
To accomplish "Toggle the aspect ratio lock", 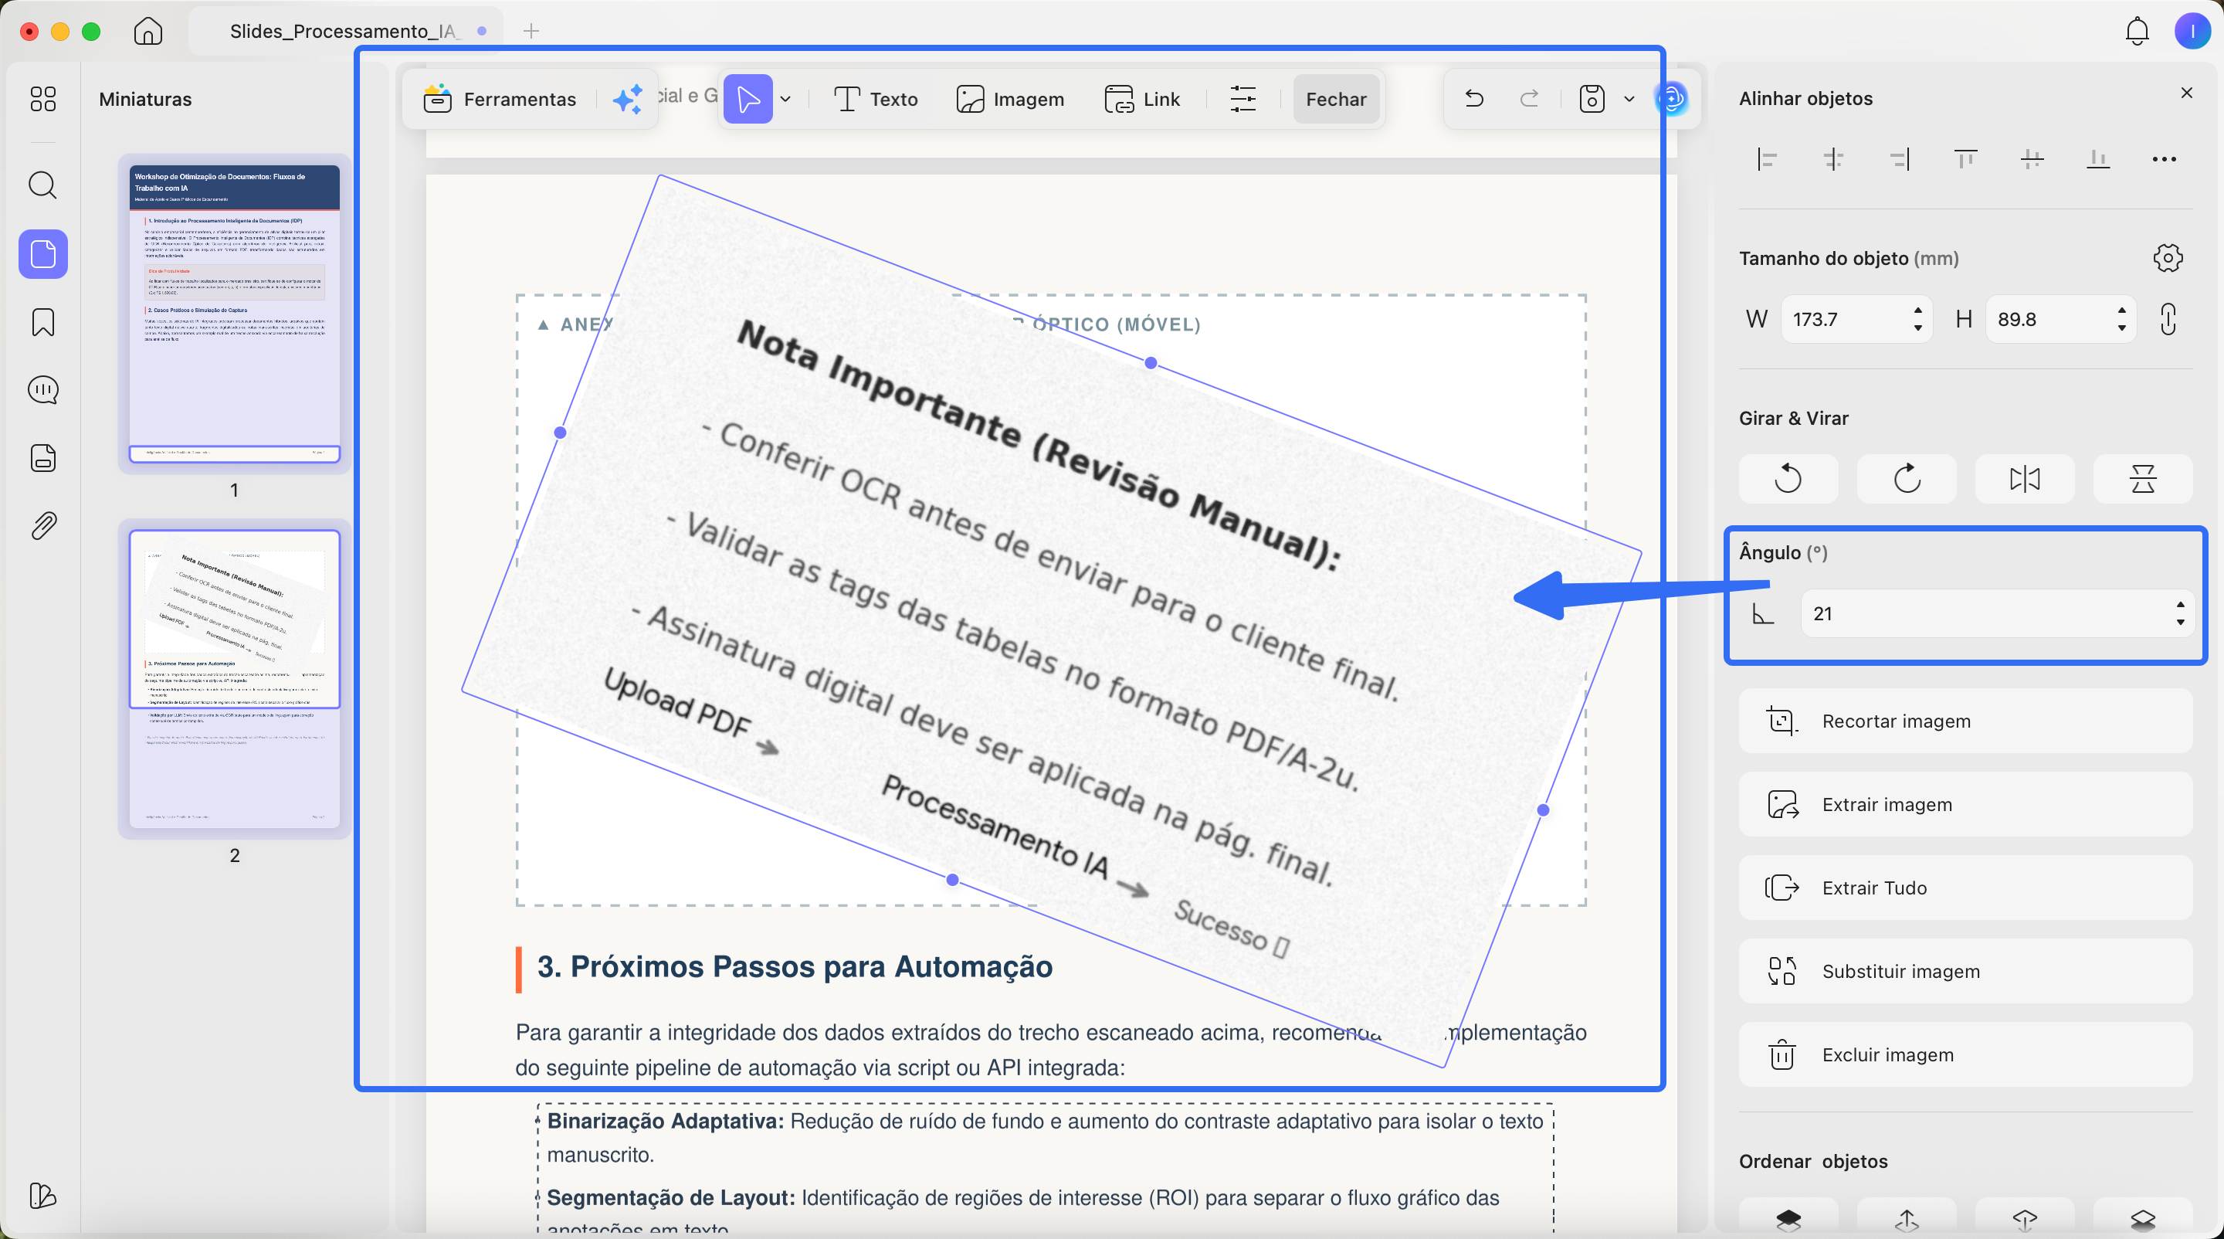I will click(x=2168, y=318).
